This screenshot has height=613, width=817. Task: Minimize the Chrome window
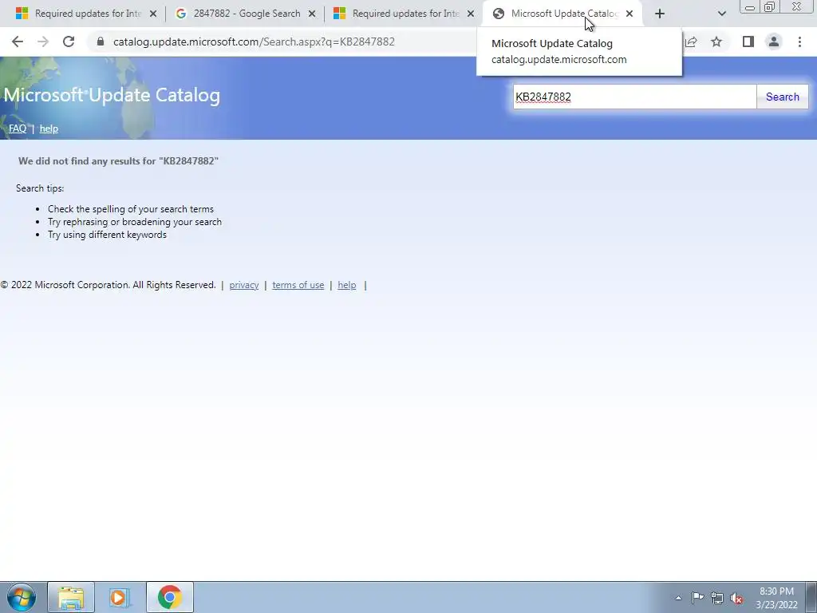(750, 7)
